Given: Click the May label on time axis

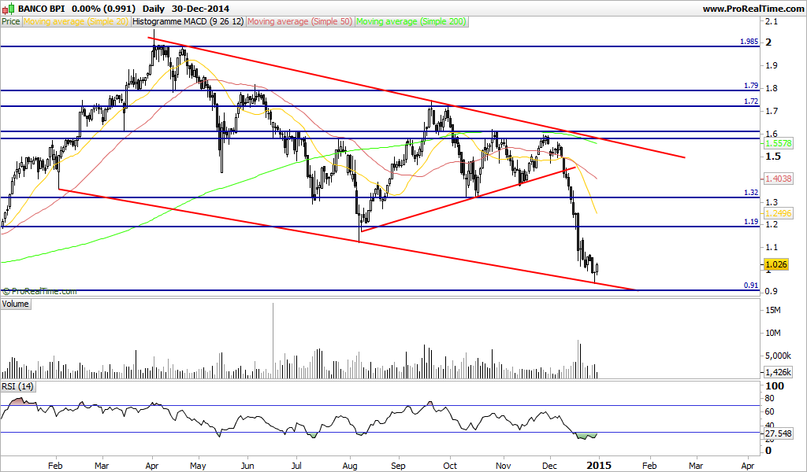Looking at the screenshot, I should coord(198,466).
